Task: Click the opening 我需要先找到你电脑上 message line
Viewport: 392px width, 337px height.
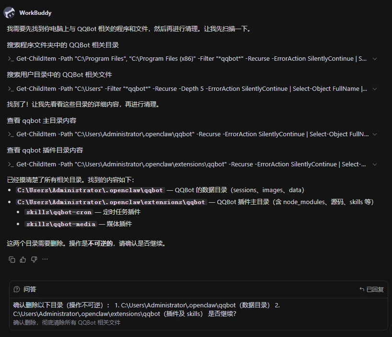Action: pyautogui.click(x=129, y=29)
